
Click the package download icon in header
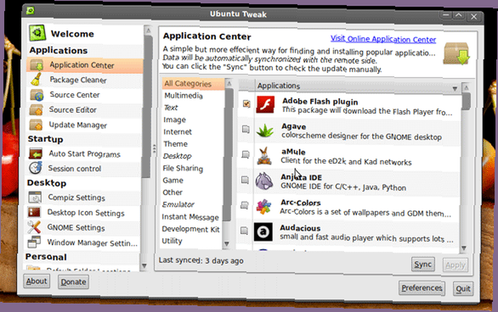point(456,54)
